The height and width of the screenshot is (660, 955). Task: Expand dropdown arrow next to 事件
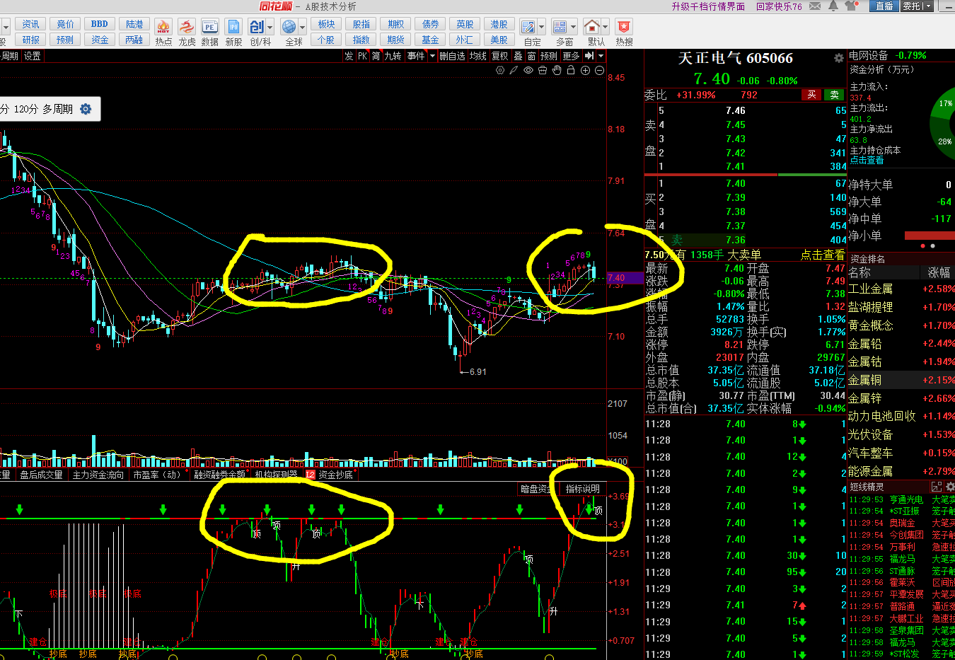point(432,56)
